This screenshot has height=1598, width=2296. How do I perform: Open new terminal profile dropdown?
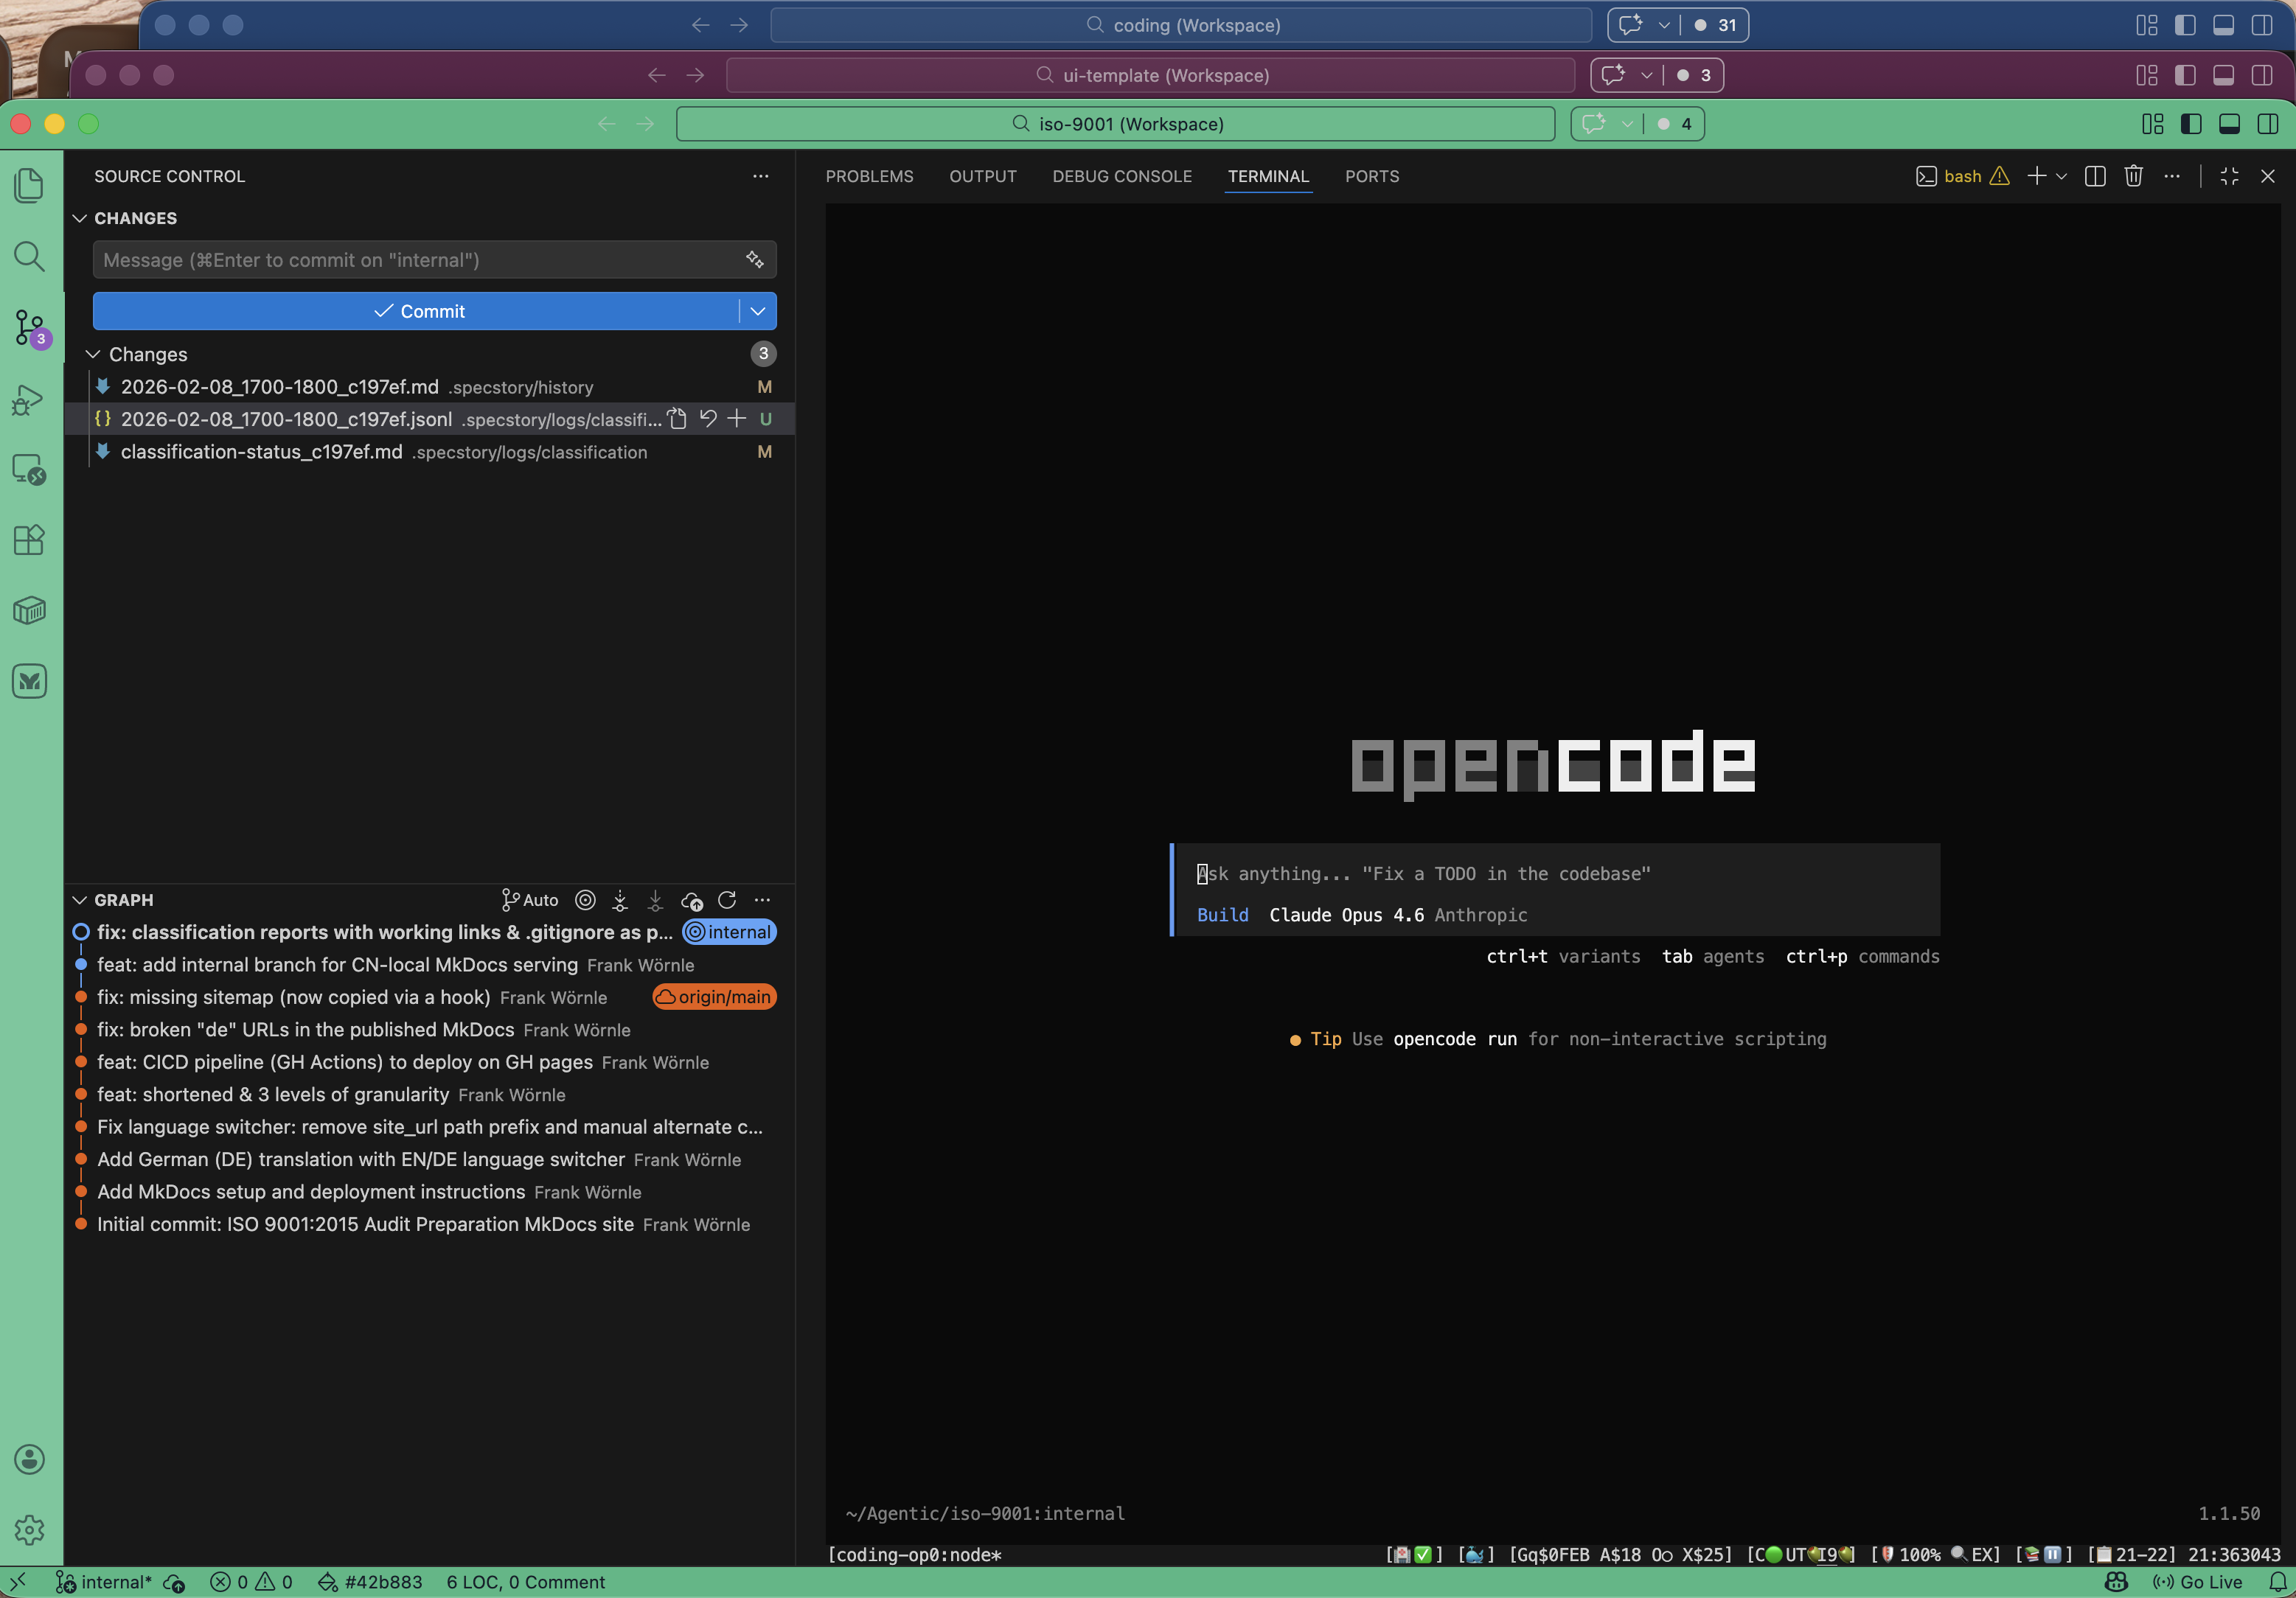point(2061,176)
